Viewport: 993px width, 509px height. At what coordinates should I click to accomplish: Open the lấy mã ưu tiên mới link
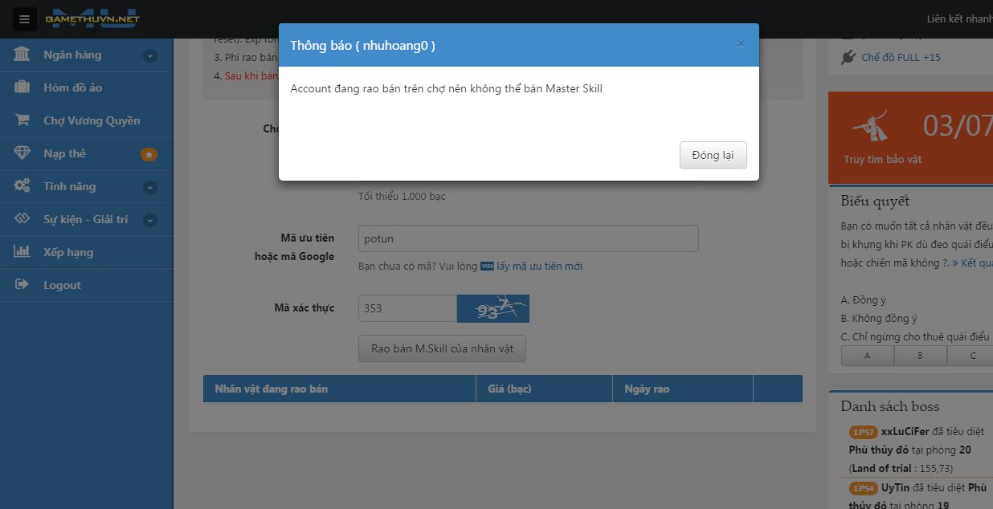[539, 267]
